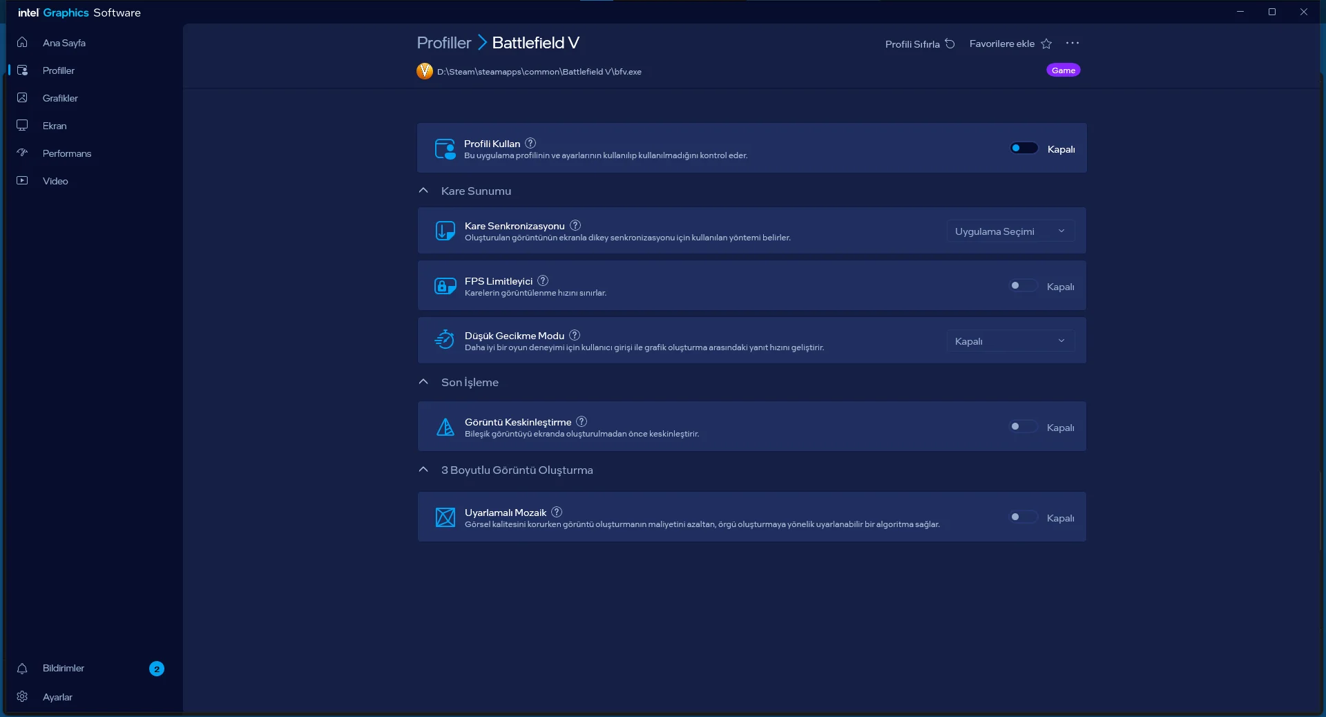This screenshot has width=1326, height=717.
Task: Collapse the Son İşleme section
Action: pos(423,382)
